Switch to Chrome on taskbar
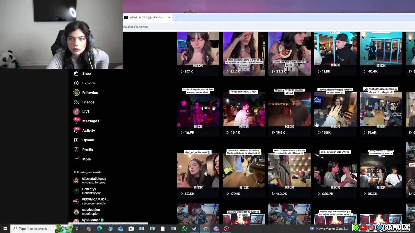The height and width of the screenshot is (233, 415). pyautogui.click(x=205, y=229)
